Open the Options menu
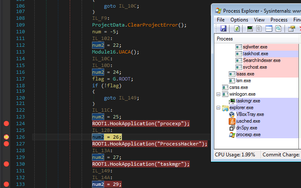 (x=239, y=20)
